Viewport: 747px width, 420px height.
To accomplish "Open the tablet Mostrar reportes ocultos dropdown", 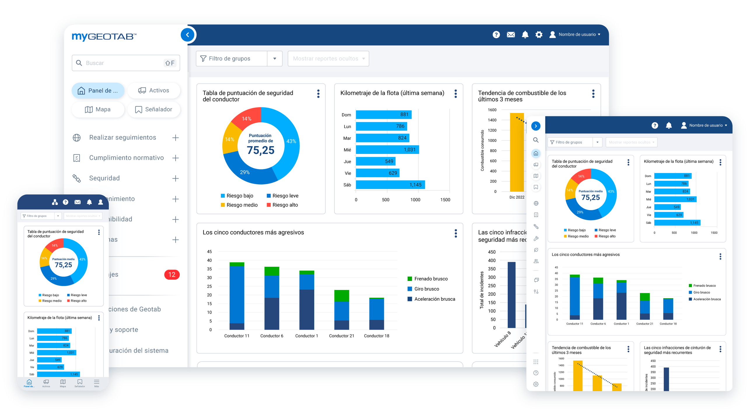I will pyautogui.click(x=631, y=142).
